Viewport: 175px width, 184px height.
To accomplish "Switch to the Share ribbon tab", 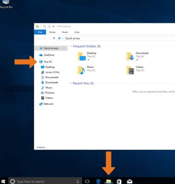I will [x=65, y=32].
